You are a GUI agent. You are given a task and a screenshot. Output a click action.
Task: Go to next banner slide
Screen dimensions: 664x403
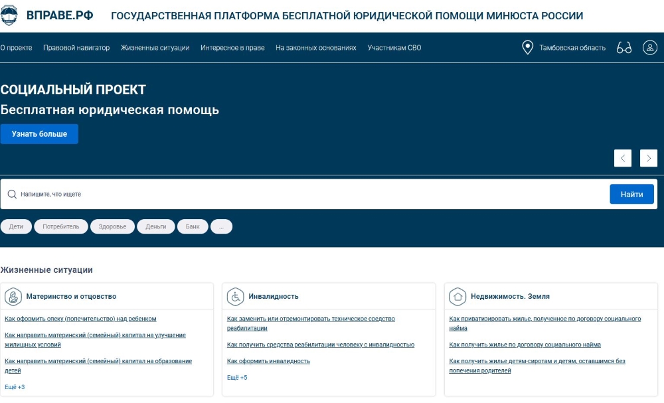pos(649,158)
